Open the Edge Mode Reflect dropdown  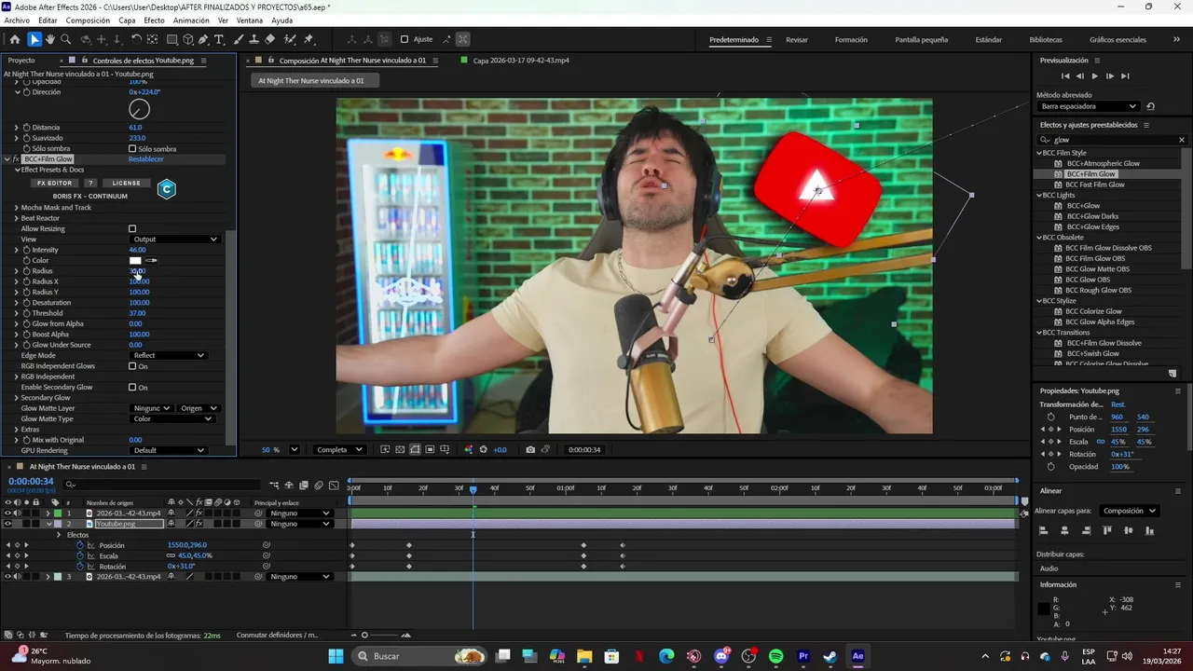(169, 355)
